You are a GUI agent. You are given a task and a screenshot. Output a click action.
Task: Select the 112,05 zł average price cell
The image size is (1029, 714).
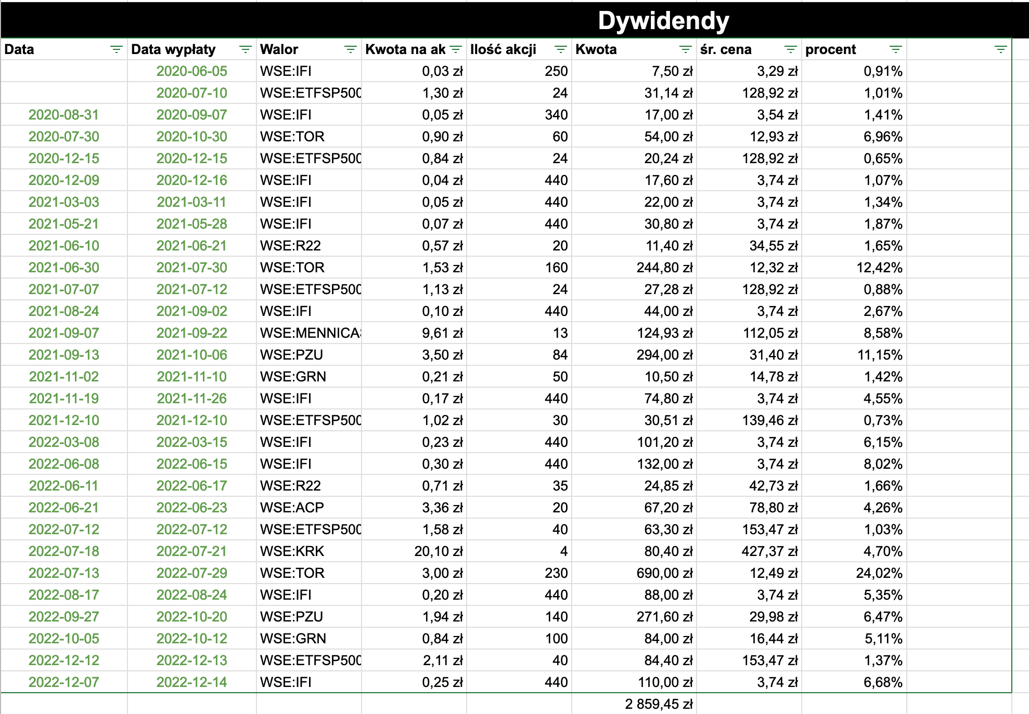749,333
